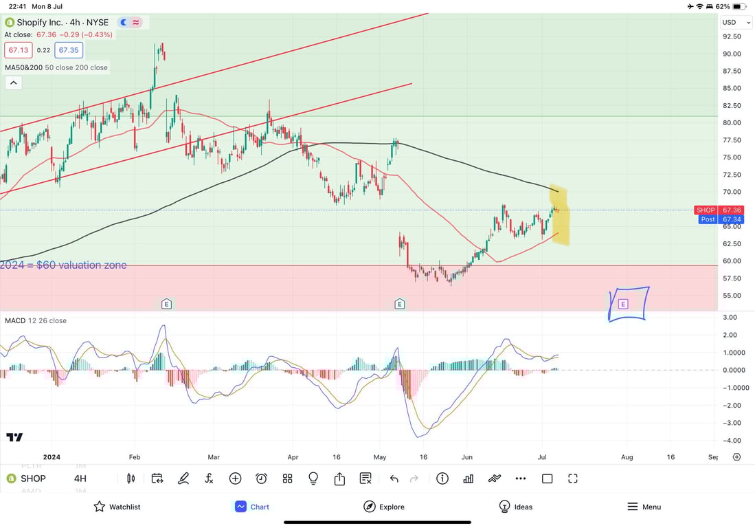Click the 67.13 sell price button

(x=19, y=50)
